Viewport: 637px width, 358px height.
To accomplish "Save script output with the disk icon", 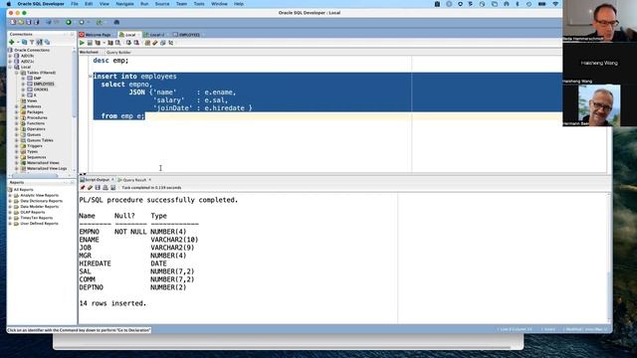I will (x=98, y=188).
